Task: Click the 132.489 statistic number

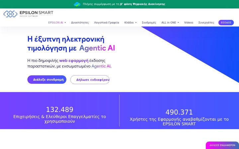Action: pos(60,110)
